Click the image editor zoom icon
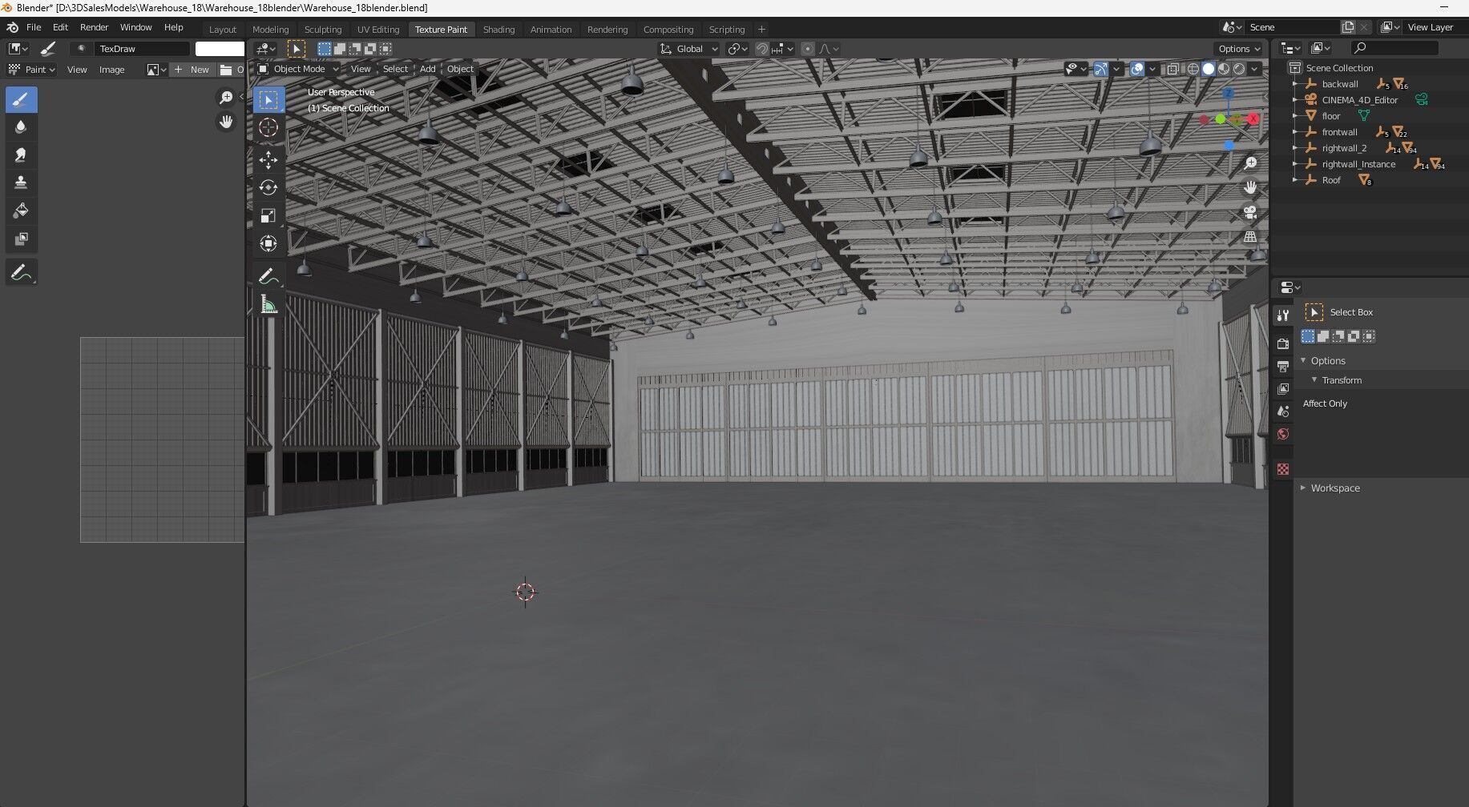Image resolution: width=1469 pixels, height=807 pixels. pyautogui.click(x=226, y=98)
